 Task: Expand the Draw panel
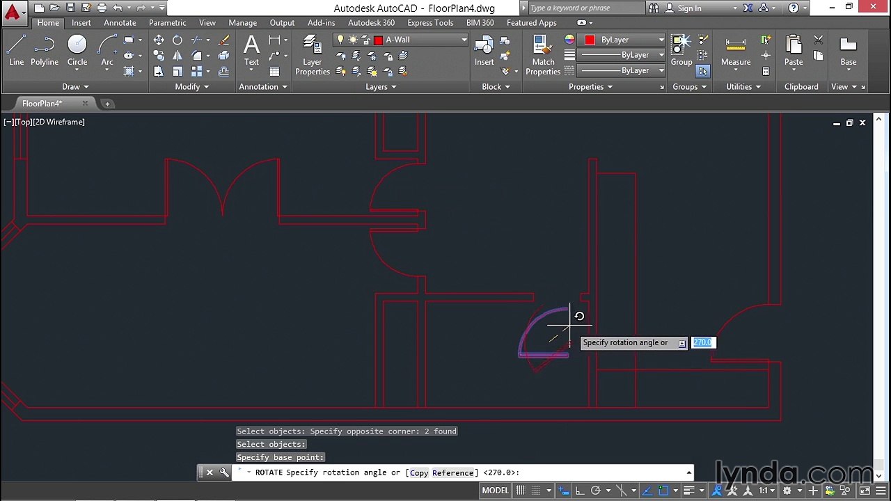tap(76, 87)
